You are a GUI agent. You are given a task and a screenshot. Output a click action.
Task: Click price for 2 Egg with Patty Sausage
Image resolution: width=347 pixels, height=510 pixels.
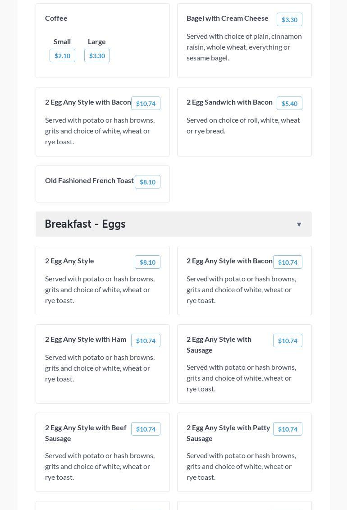coord(288,429)
